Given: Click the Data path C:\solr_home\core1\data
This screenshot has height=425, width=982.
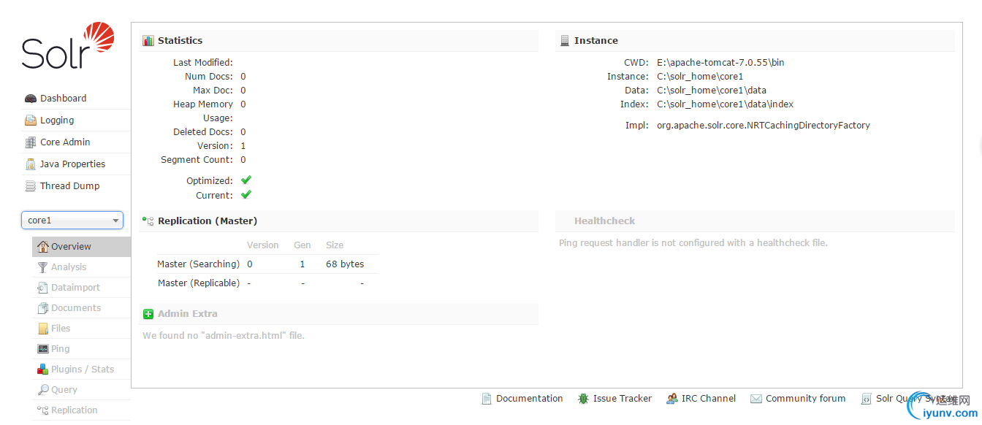Looking at the screenshot, I should 712,91.
